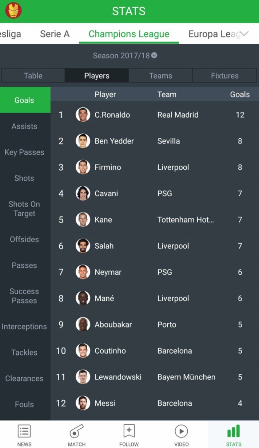The width and height of the screenshot is (259, 448).
Task: Show the Interceptions stat category
Action: pos(24,327)
